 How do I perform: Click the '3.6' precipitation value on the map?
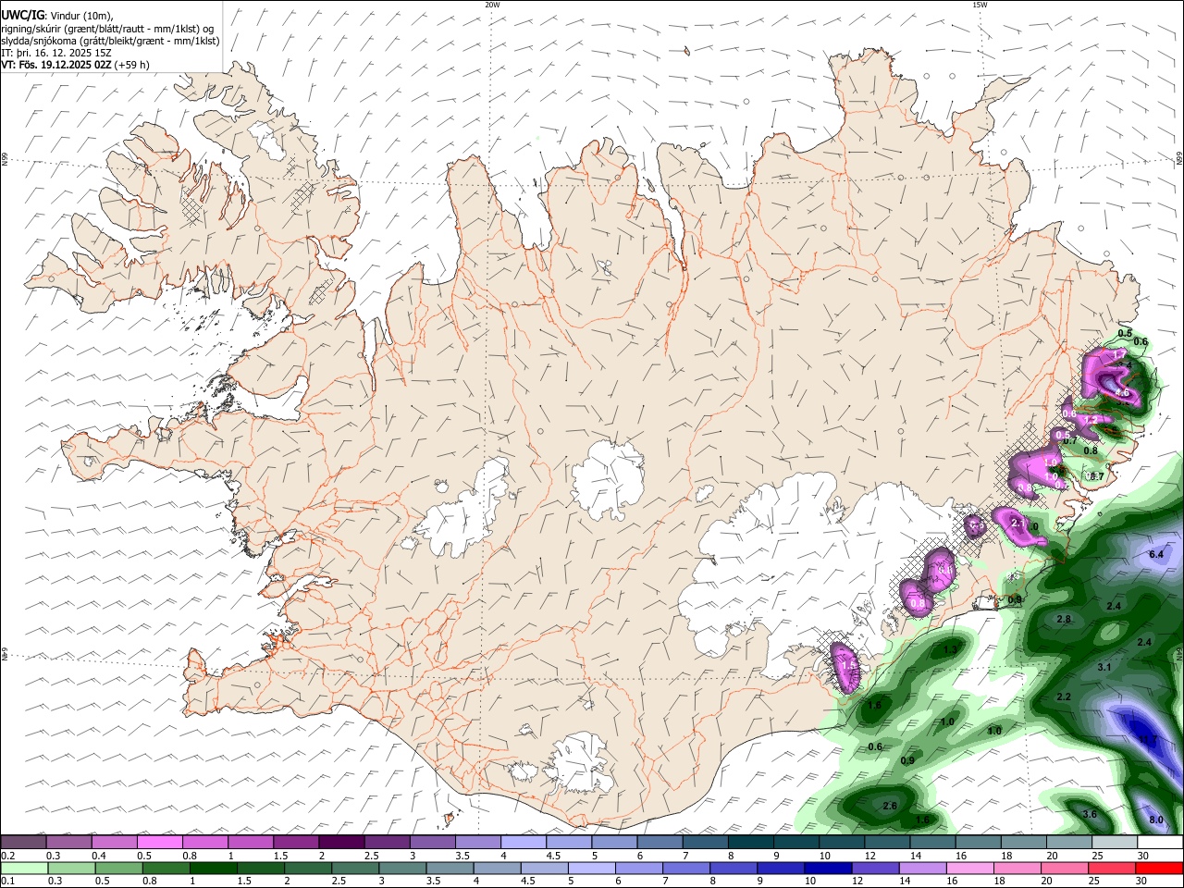tap(1090, 814)
